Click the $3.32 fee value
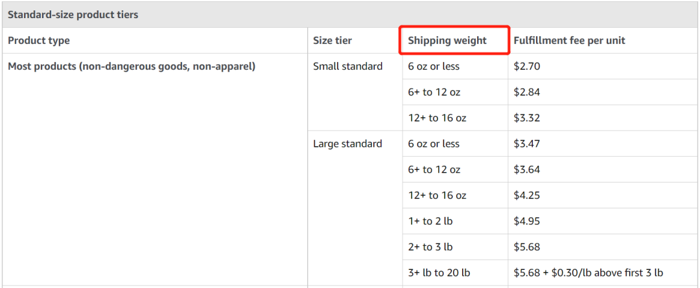Screen dimensions: 700x288 (527, 118)
